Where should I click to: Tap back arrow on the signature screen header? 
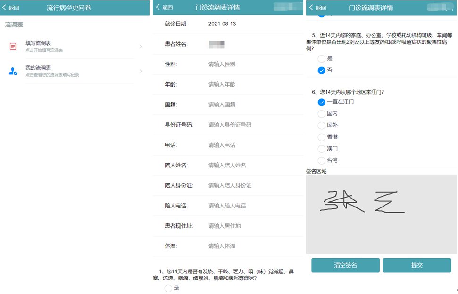[x=317, y=8]
